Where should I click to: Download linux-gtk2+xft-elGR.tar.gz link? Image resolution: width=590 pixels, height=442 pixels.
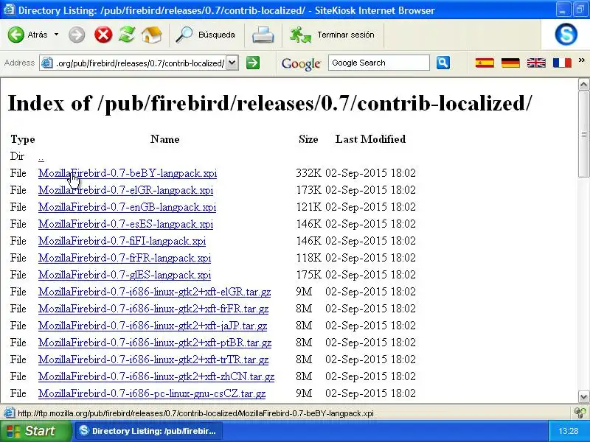click(155, 292)
